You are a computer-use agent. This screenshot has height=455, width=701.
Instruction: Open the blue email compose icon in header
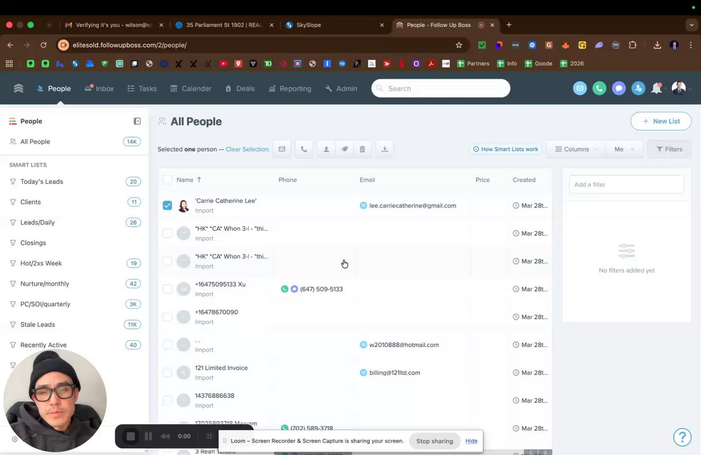[x=580, y=88]
